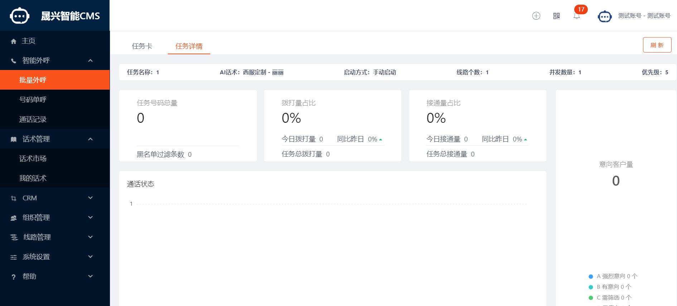Click the sliders icon beside 系统设置

pos(14,257)
